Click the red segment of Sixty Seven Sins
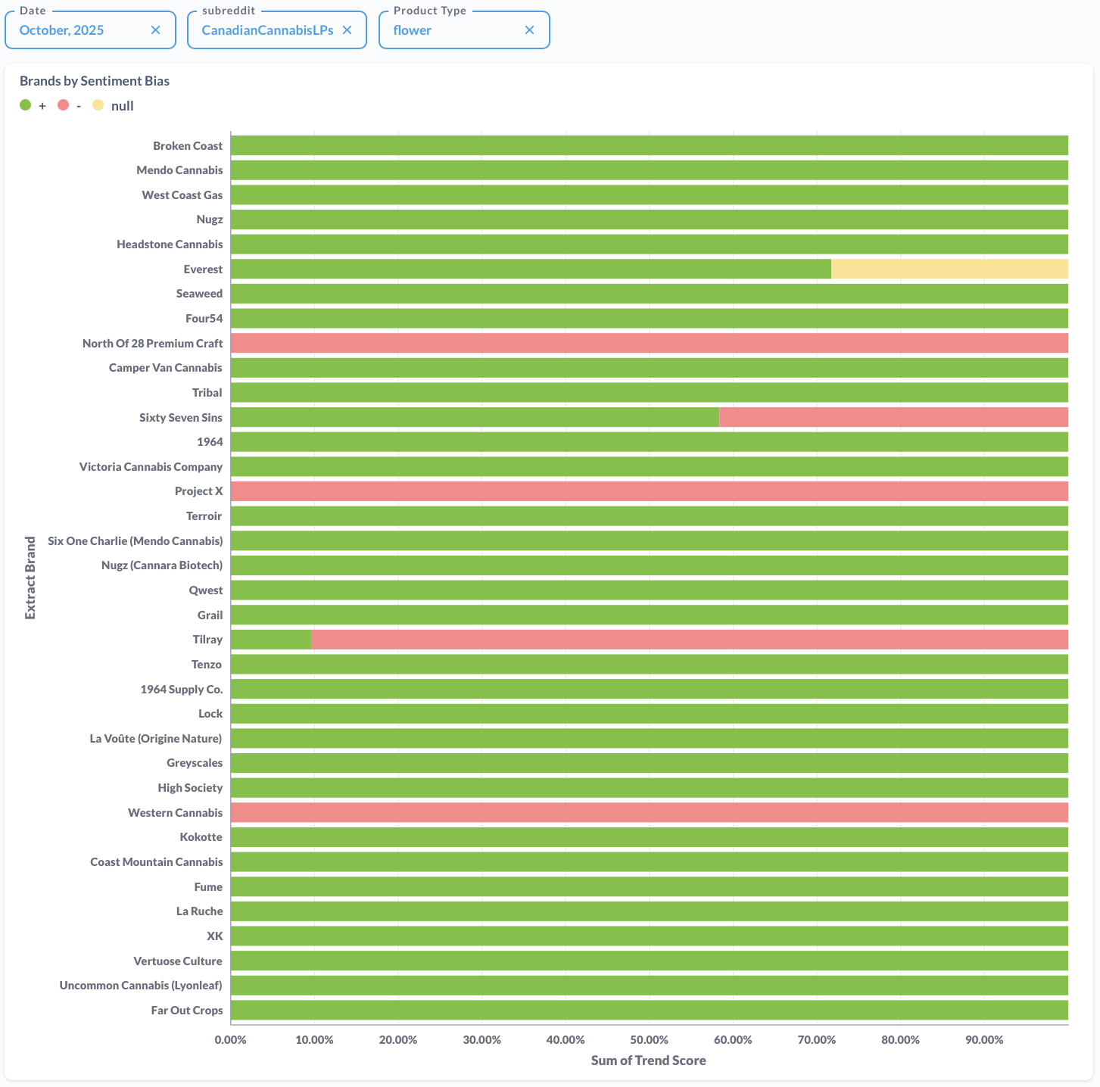Viewport: 1100px width, 1087px height. point(893,417)
